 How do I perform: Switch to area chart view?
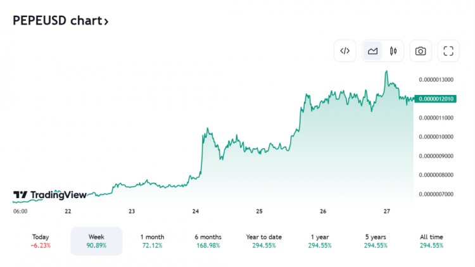point(372,51)
